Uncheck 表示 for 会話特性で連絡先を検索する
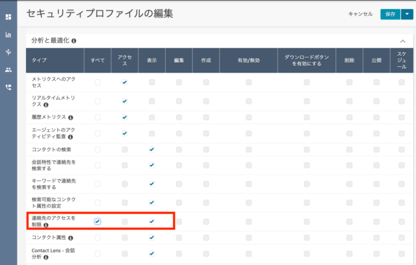The width and height of the screenshot is (416, 265). [151, 166]
